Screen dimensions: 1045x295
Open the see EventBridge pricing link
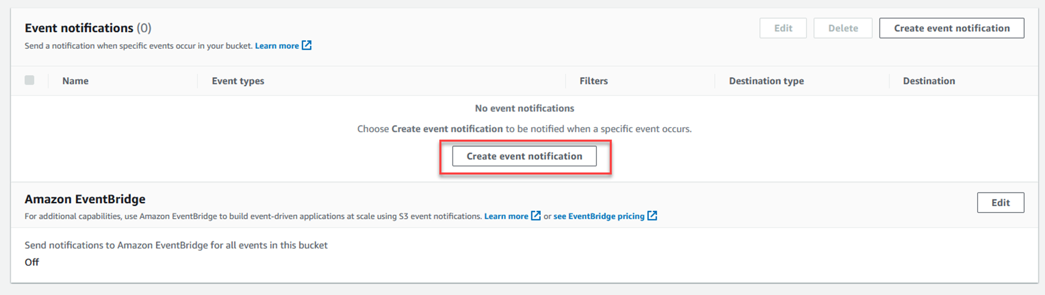coord(598,216)
